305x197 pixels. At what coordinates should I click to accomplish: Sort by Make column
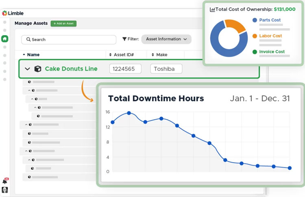pyautogui.click(x=159, y=55)
